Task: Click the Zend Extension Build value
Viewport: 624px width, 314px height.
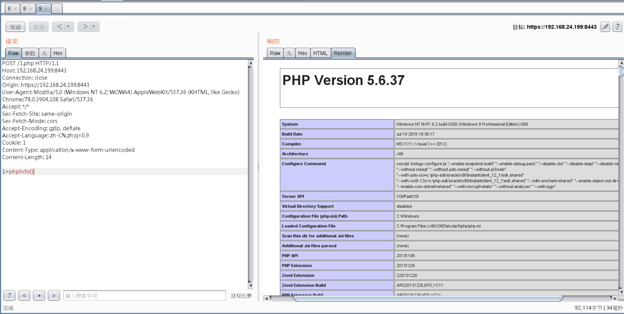Action: click(x=420, y=285)
